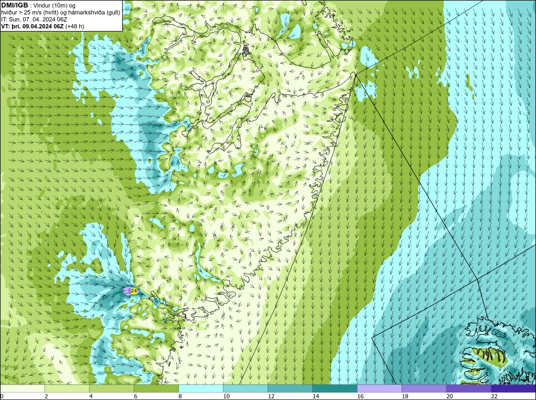Screen dimensions: 536x400
Task: Click the 10–12 m/s cyan legend swatch
Action: click(x=245, y=389)
